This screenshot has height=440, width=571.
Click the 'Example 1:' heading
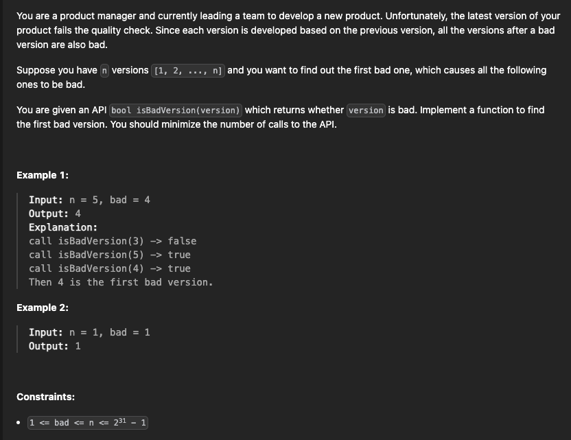click(43, 175)
